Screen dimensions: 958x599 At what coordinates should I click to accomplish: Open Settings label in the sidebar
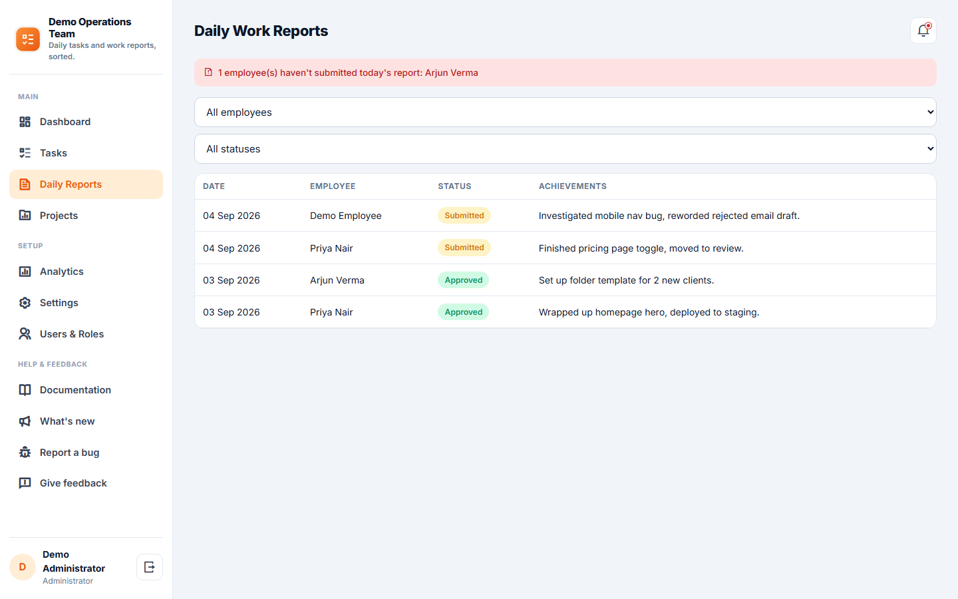59,303
